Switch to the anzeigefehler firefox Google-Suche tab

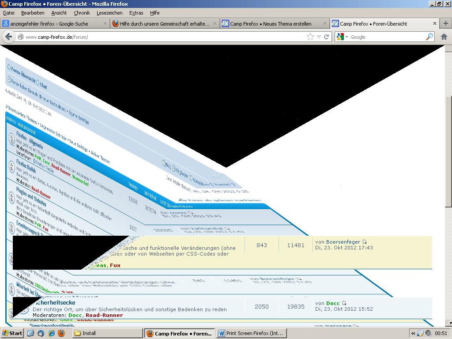click(55, 24)
